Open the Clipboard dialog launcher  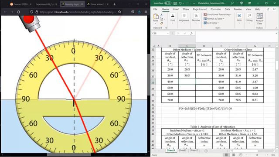[166, 28]
